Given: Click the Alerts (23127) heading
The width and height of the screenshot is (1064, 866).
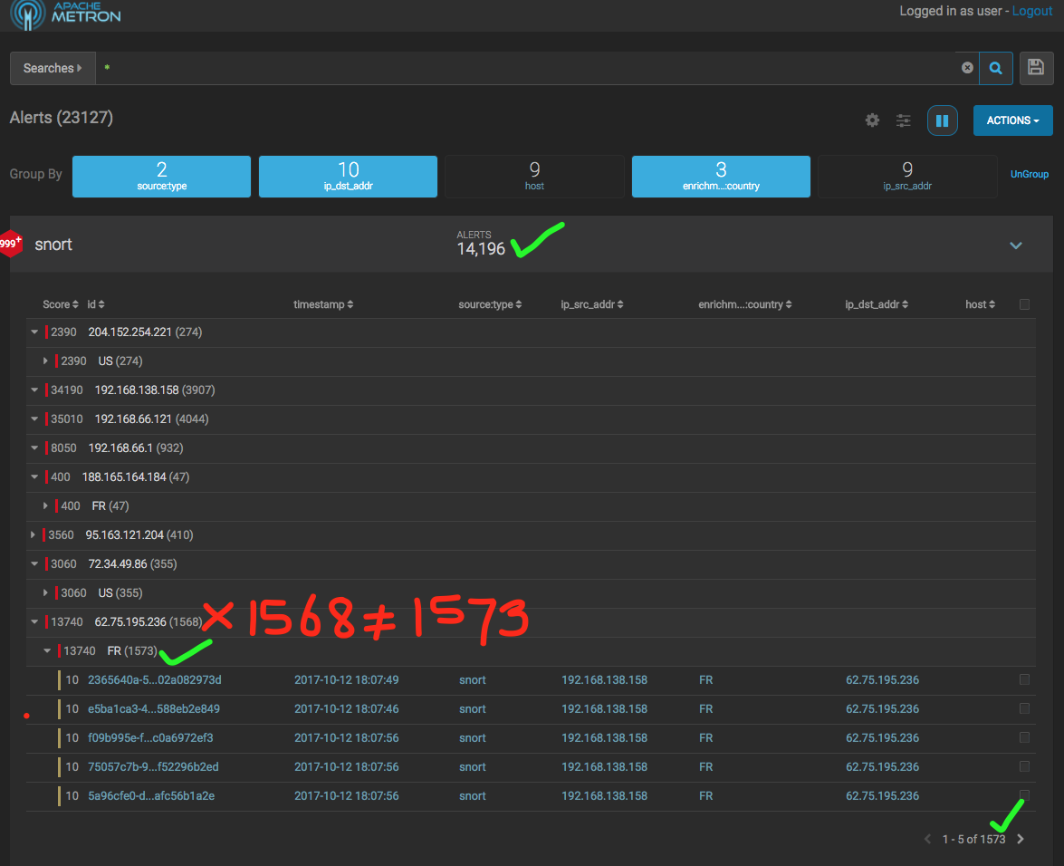Looking at the screenshot, I should 61,118.
